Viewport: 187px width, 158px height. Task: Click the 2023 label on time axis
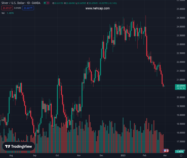tap(123, 156)
